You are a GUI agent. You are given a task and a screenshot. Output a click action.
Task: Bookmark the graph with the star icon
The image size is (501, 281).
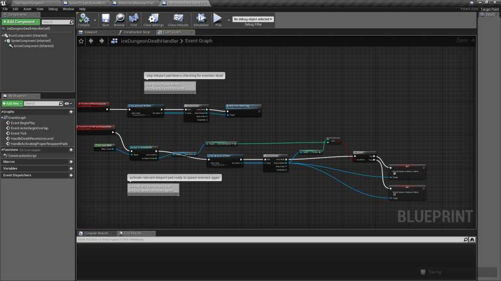click(81, 41)
